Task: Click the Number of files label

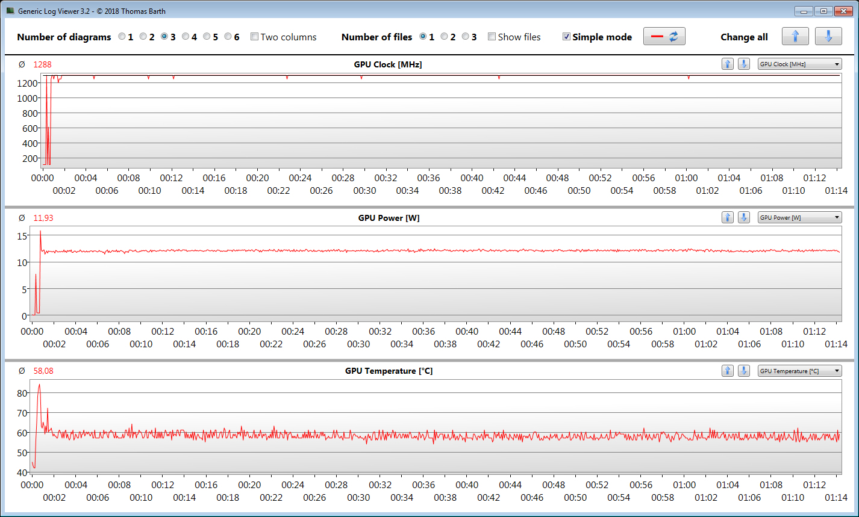Action: click(x=376, y=37)
